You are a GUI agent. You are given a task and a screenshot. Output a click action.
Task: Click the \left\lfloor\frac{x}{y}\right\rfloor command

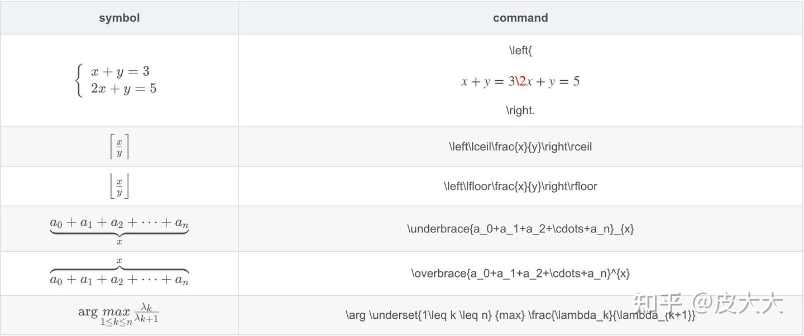pyautogui.click(x=520, y=186)
